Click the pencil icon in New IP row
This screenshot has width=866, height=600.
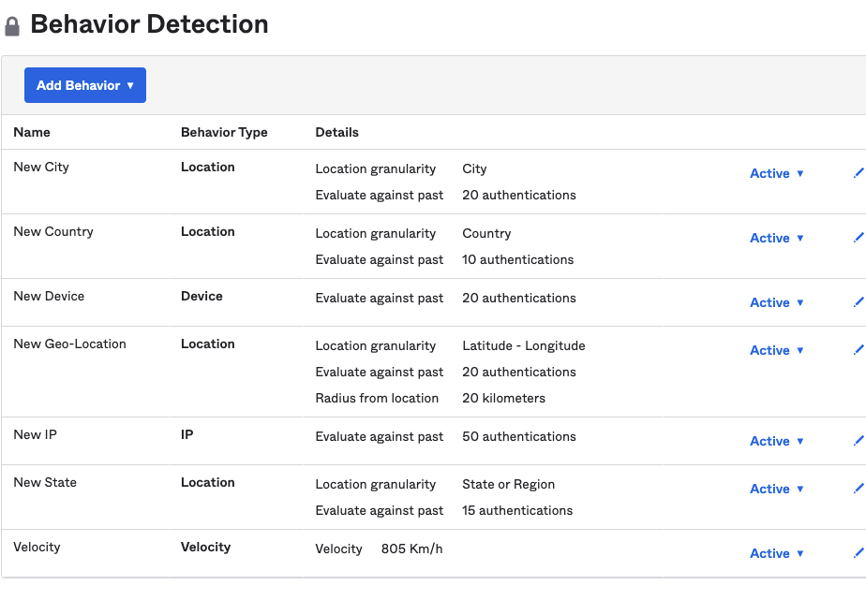pyautogui.click(x=859, y=441)
